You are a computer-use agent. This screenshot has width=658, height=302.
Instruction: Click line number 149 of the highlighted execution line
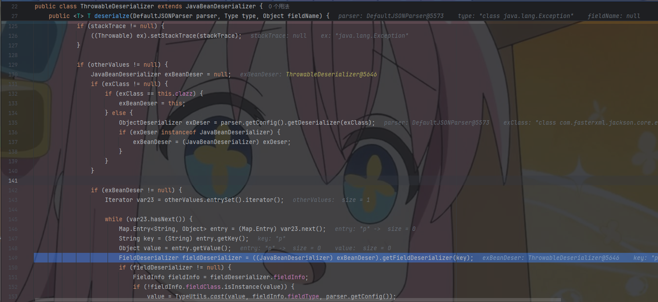click(x=12, y=258)
